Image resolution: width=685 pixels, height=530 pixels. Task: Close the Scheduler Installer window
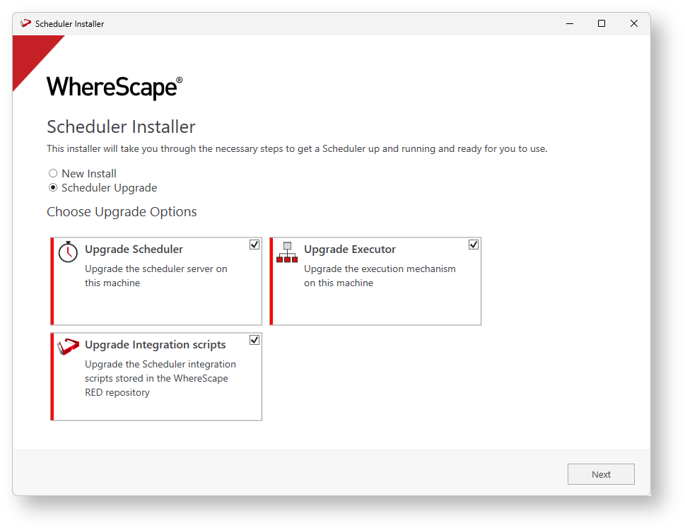(634, 23)
